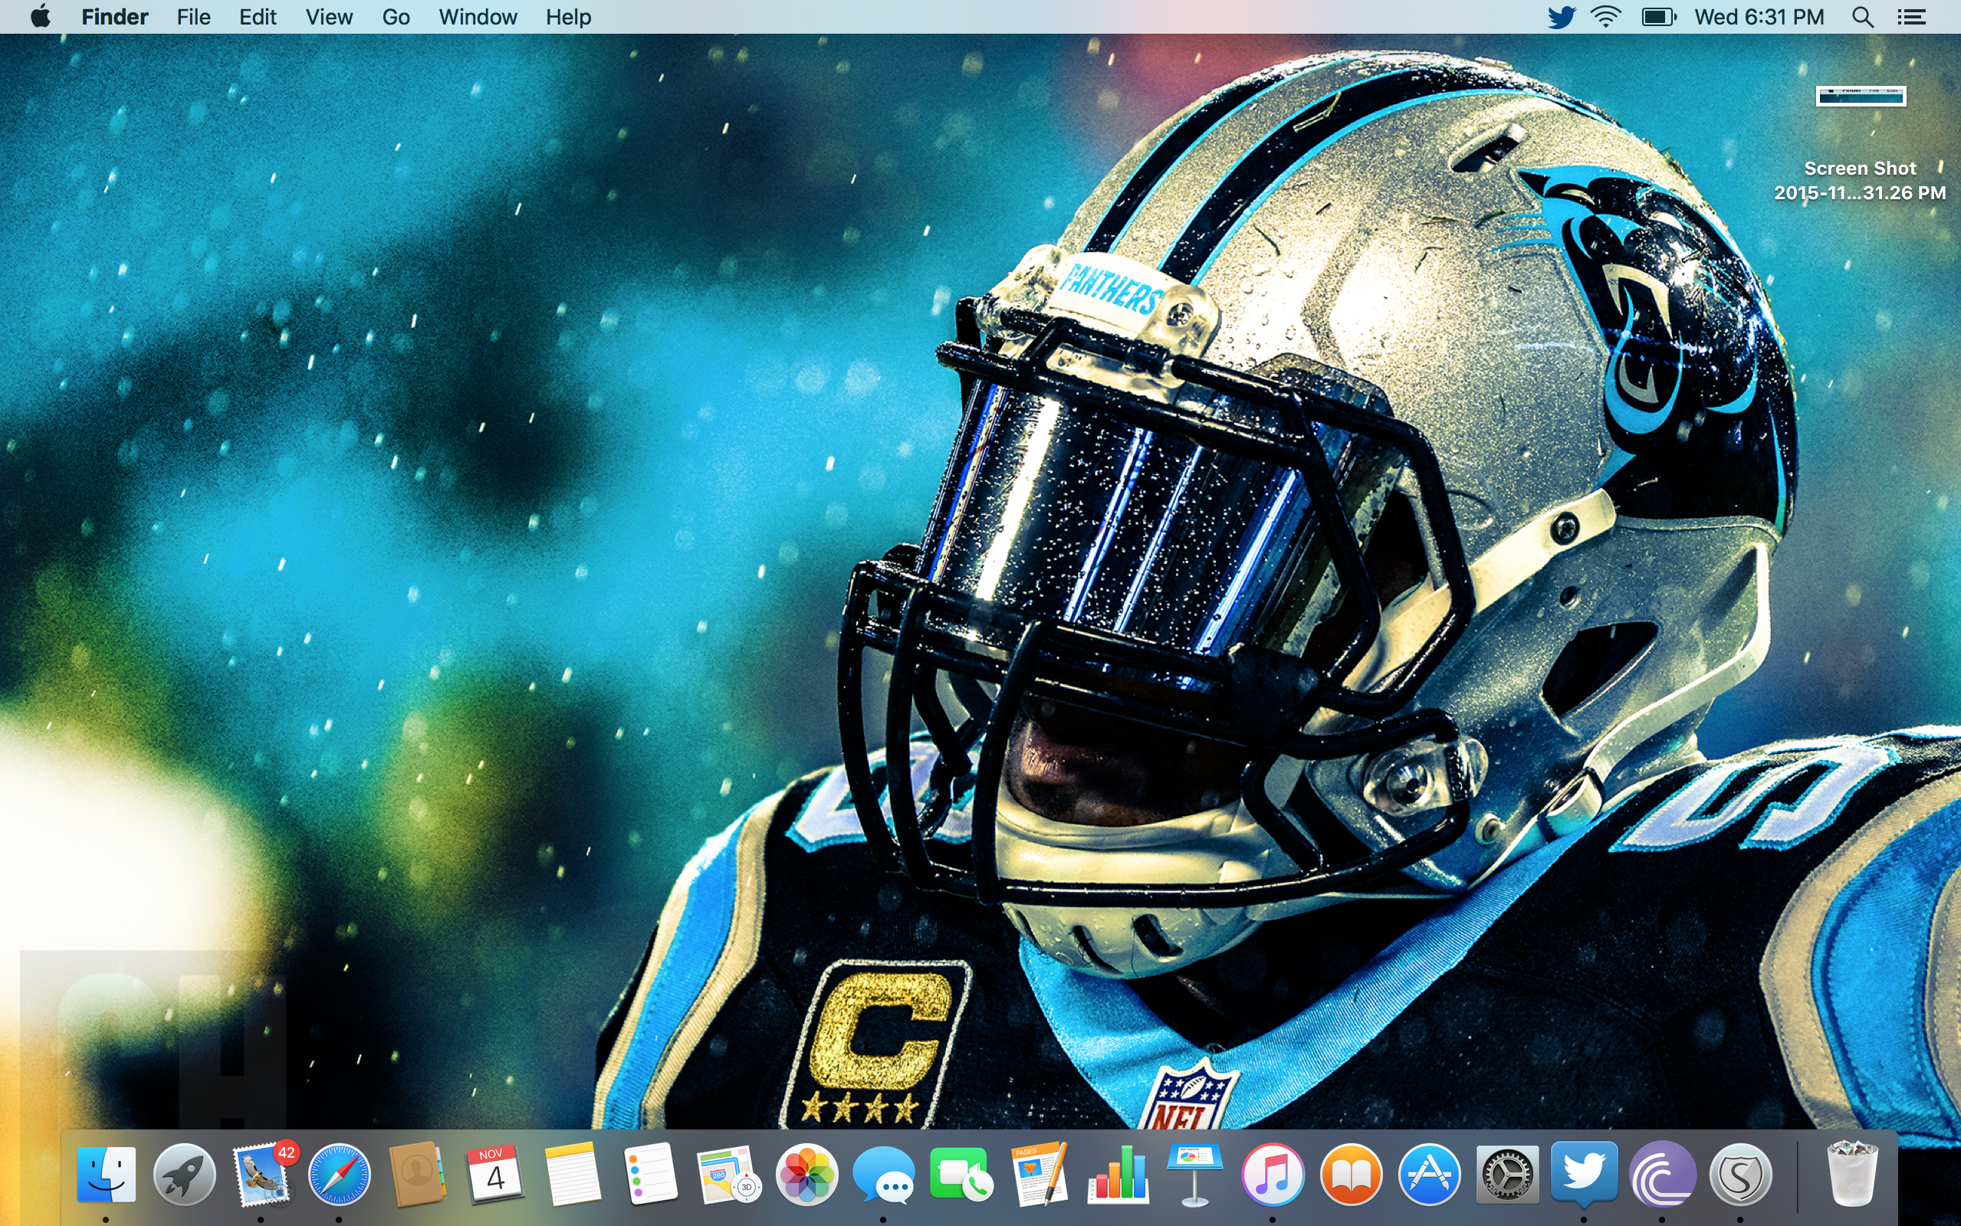This screenshot has width=1961, height=1226.
Task: Open Calendar showing Nov 4
Action: click(x=494, y=1174)
